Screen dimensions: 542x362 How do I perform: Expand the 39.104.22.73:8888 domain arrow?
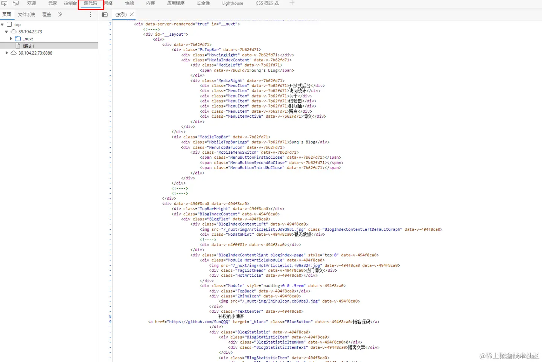[6, 53]
